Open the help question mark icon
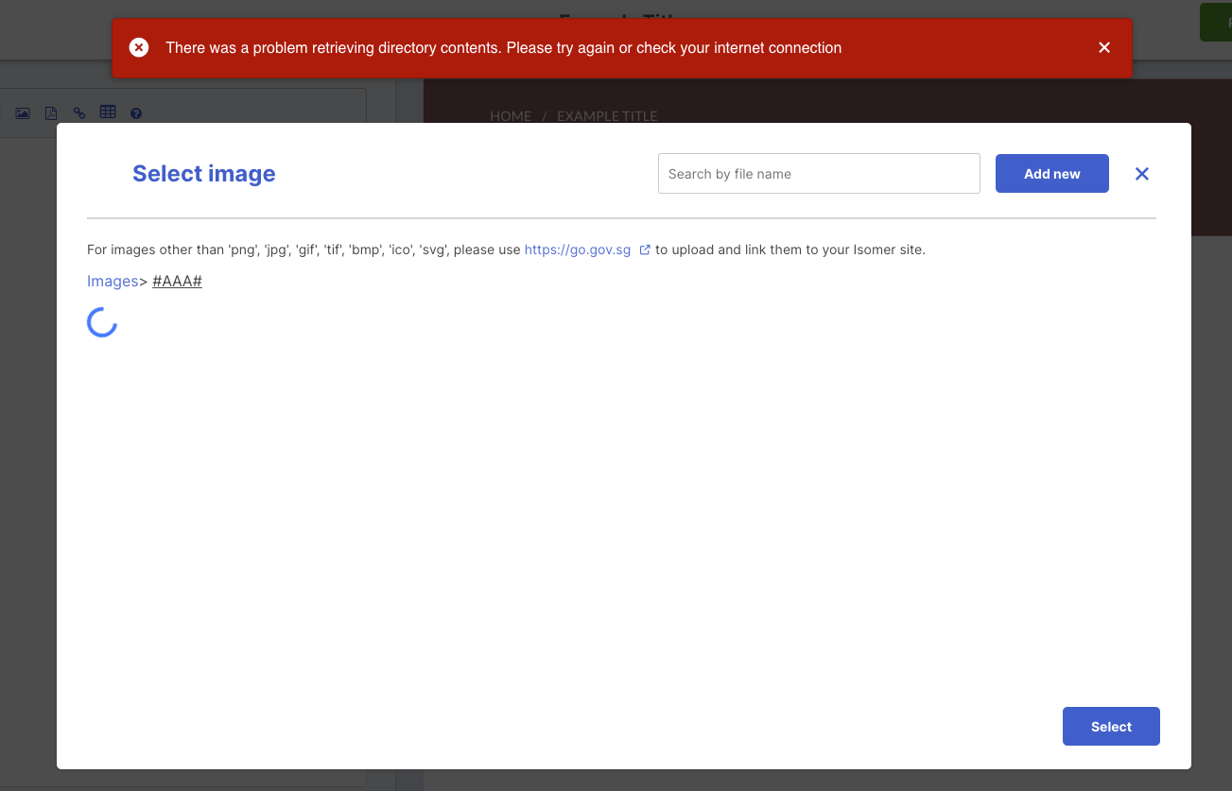The height and width of the screenshot is (791, 1232). (136, 112)
